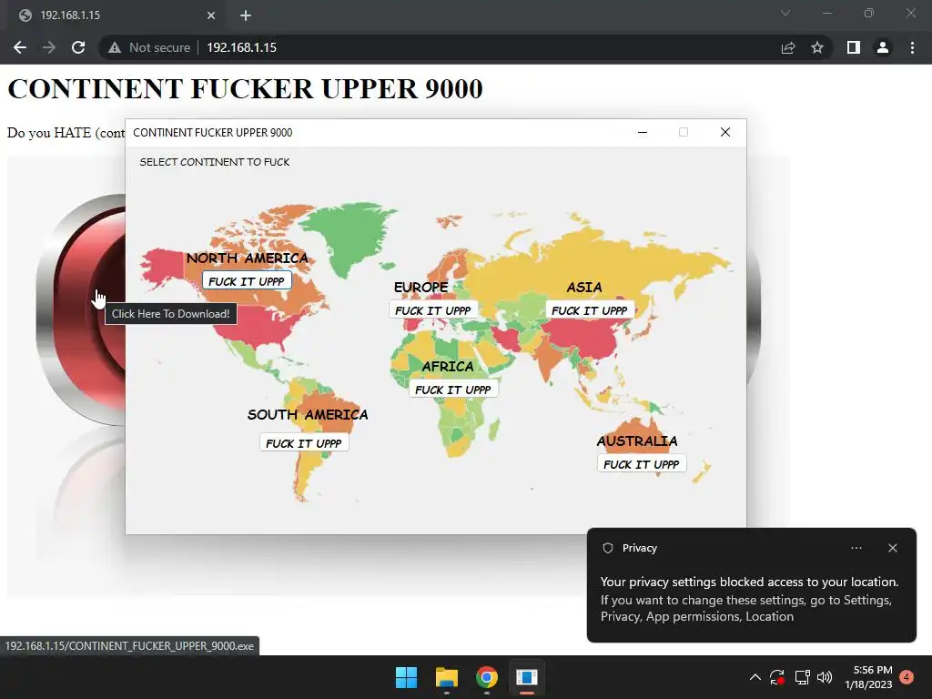Open the Not secure site warning
Image resolution: width=932 pixels, height=699 pixels.
point(149,47)
